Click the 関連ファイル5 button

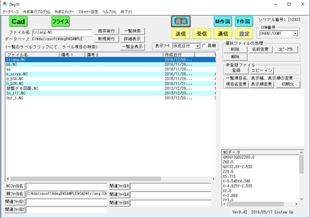click(x=119, y=203)
